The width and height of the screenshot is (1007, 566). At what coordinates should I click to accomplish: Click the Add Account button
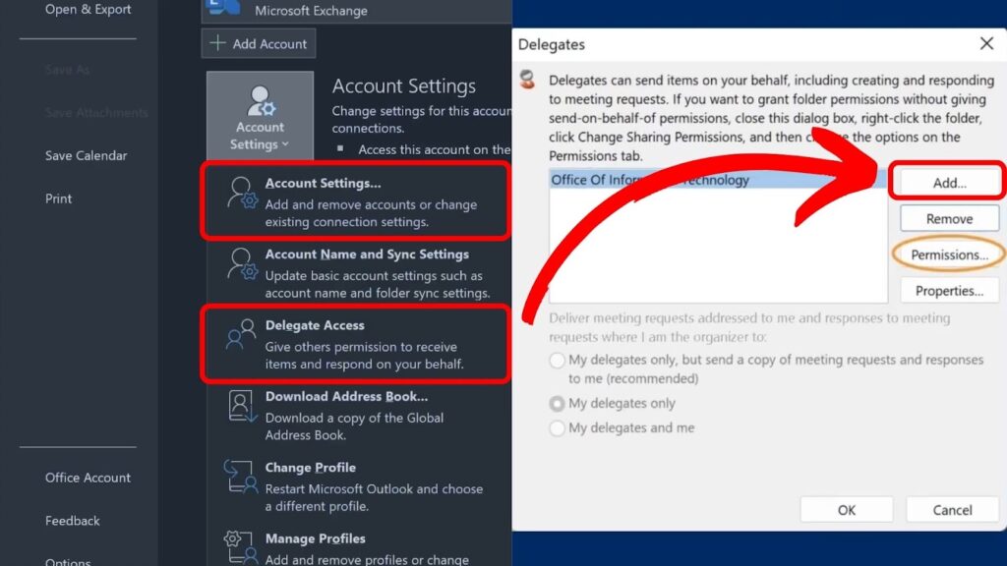259,43
